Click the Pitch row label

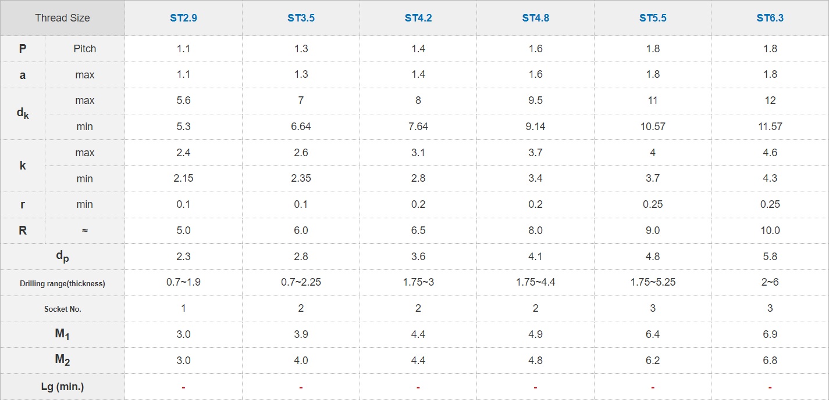tap(85, 49)
